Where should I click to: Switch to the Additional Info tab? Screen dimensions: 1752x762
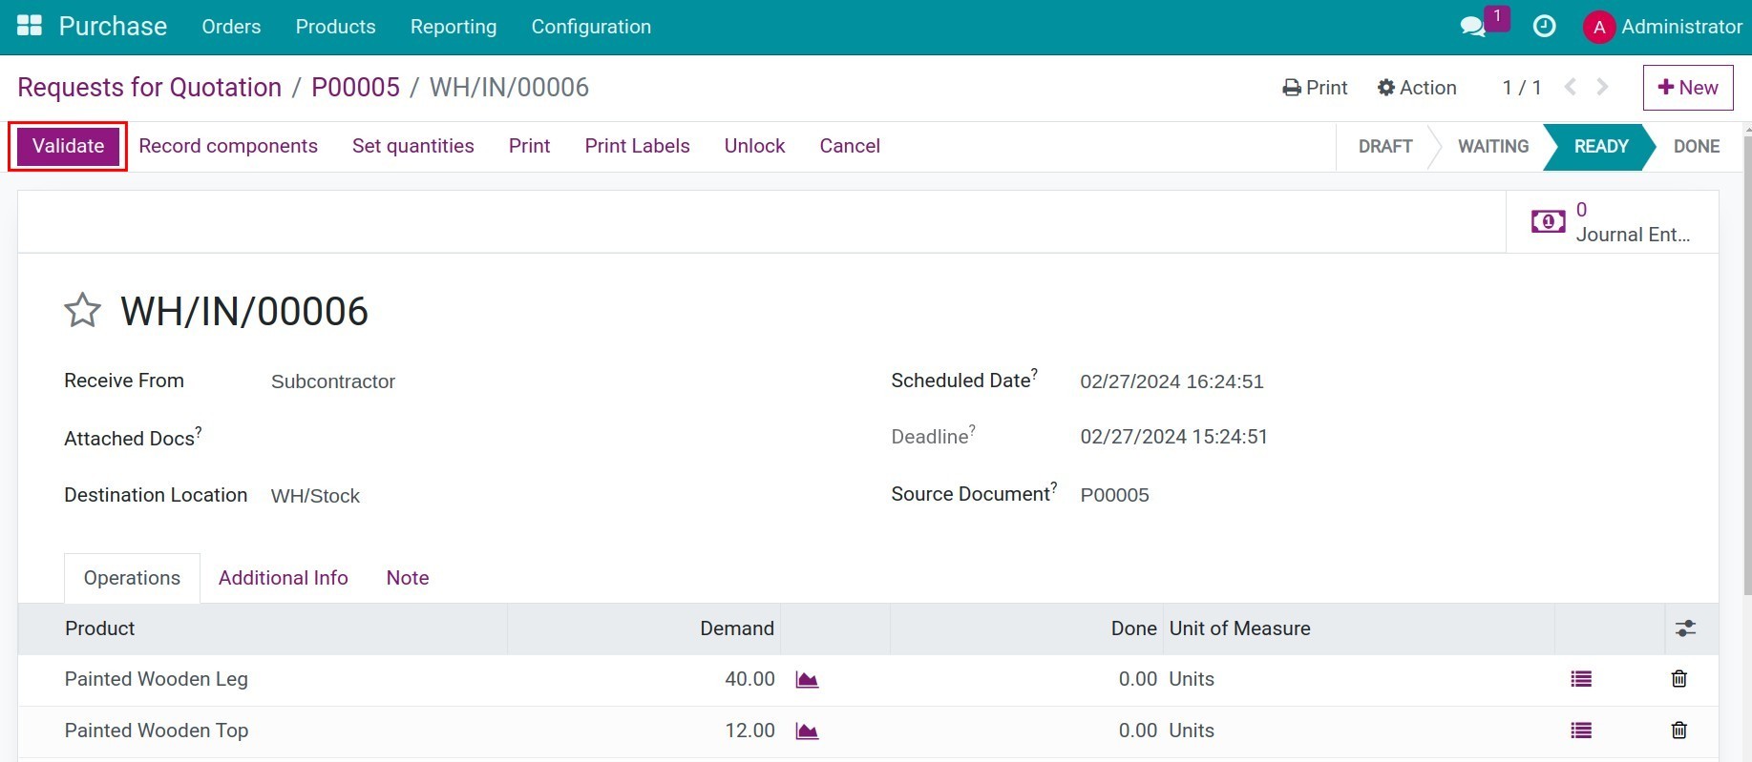283,578
